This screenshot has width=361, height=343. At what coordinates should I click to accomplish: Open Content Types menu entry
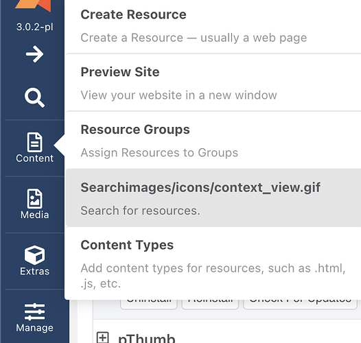(213, 263)
